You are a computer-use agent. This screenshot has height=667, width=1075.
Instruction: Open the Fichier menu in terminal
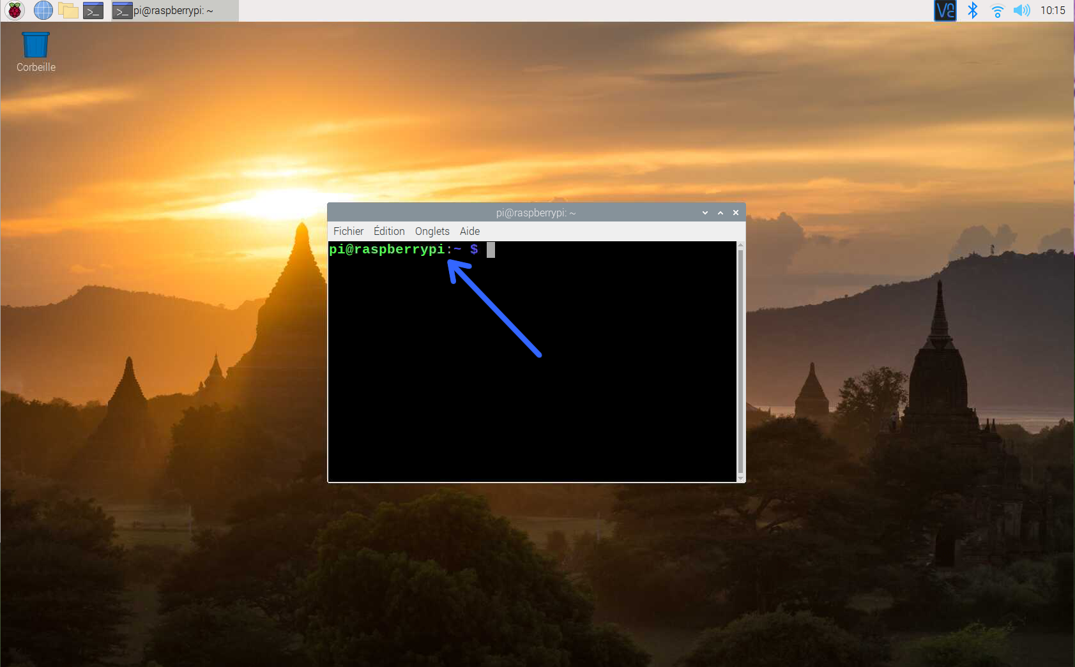pos(348,231)
